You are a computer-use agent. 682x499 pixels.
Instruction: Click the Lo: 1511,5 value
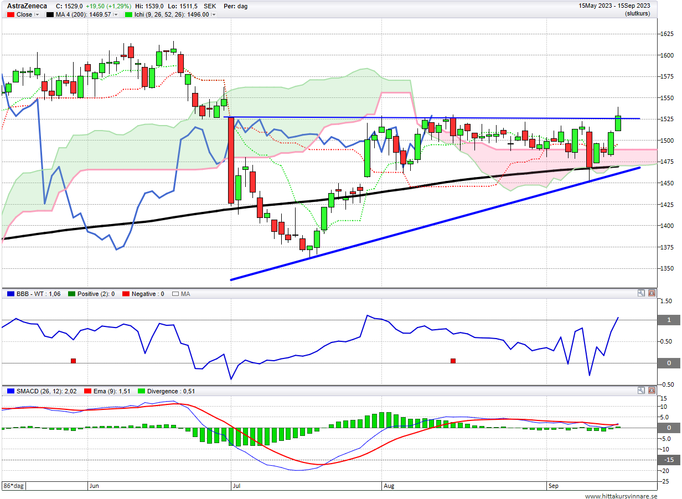point(182,6)
